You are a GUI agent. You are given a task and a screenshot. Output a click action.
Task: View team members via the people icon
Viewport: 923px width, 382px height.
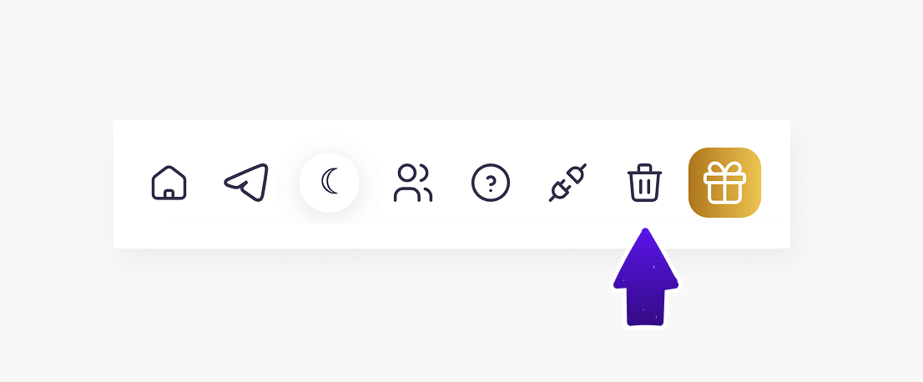[x=412, y=183]
